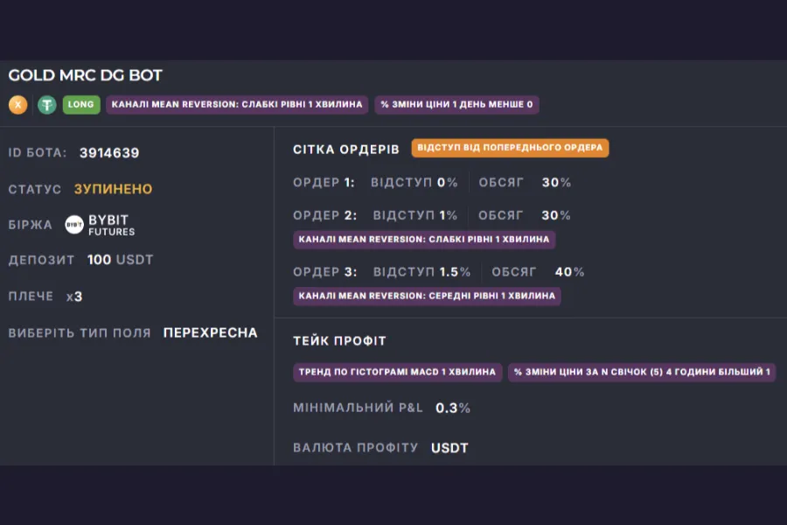Select MEAN REVERSION середні рівні badge
The width and height of the screenshot is (787, 525).
click(427, 297)
